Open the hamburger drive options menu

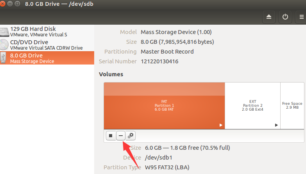point(301,17)
